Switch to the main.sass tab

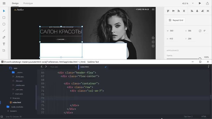pos(54,67)
